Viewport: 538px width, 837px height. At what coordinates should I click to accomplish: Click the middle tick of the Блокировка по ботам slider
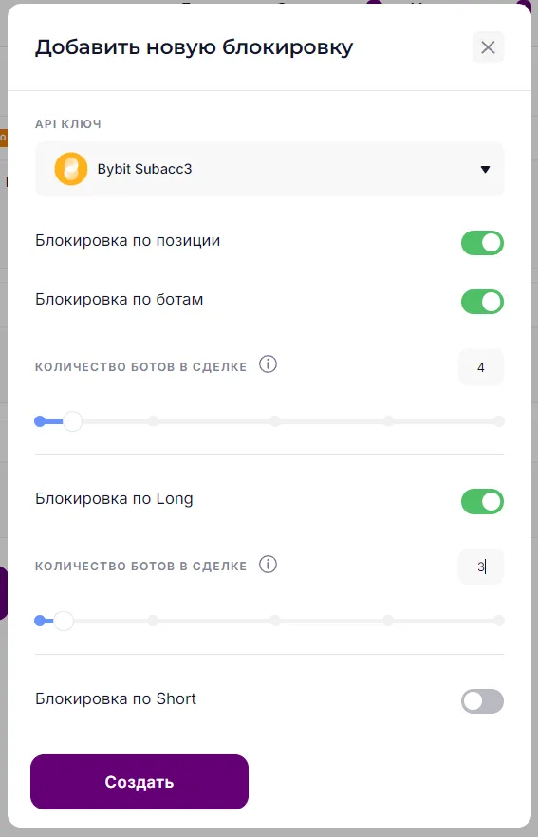(x=275, y=421)
